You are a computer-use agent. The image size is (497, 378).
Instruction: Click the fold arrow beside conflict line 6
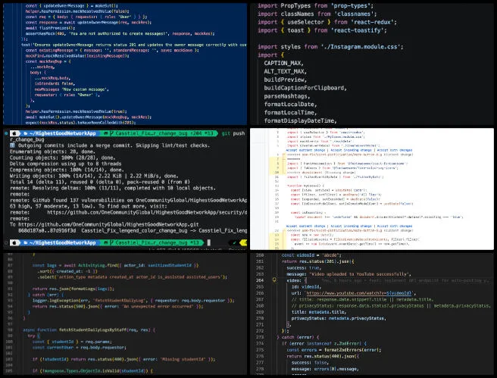(283, 155)
